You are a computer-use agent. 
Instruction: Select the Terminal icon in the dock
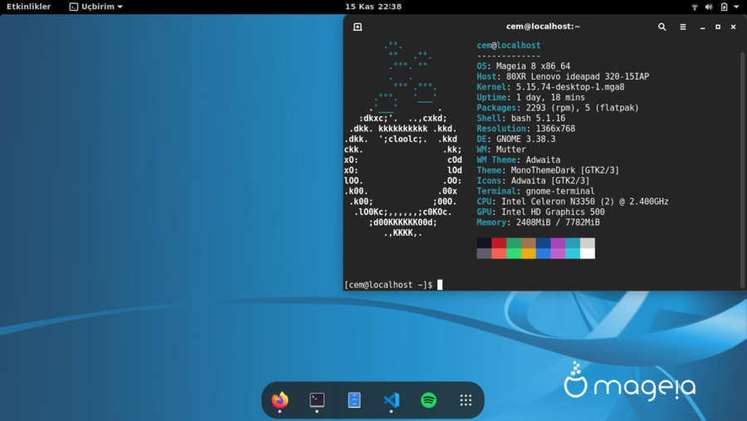click(317, 399)
